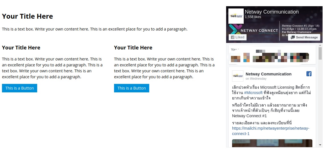Click the large 'Your Title Here' heading
324x150 pixels.
[28, 16]
